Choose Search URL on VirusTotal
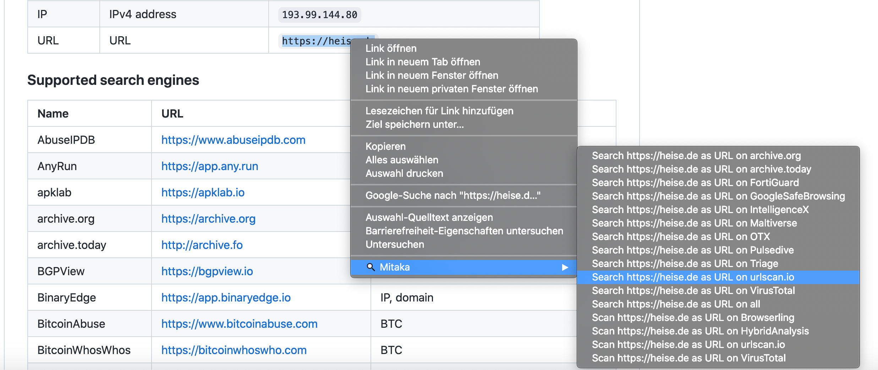This screenshot has height=370, width=878. pyautogui.click(x=693, y=291)
